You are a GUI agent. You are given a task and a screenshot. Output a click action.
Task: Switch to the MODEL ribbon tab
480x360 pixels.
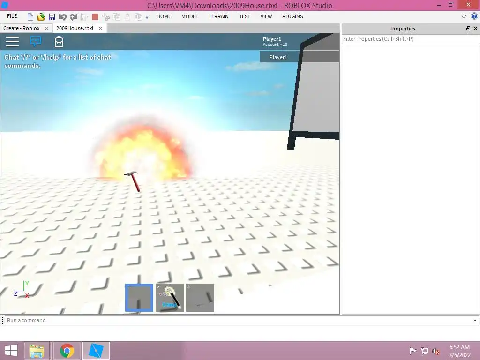[x=190, y=16]
